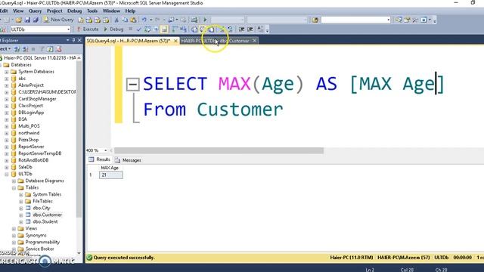484x272 pixels.
Task: Click the Cancel Executing Query stop icon
Action: 131,29
